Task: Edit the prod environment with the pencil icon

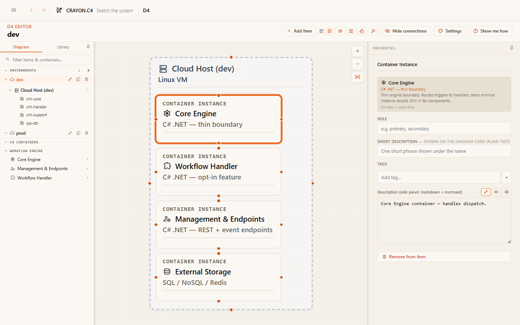Action: (70, 133)
